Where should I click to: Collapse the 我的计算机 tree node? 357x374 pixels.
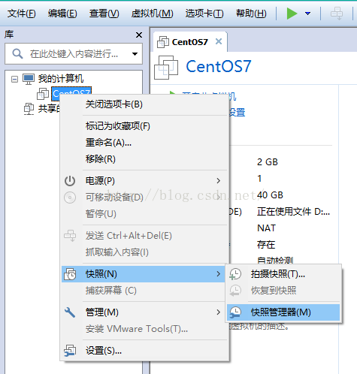pyautogui.click(x=14, y=80)
